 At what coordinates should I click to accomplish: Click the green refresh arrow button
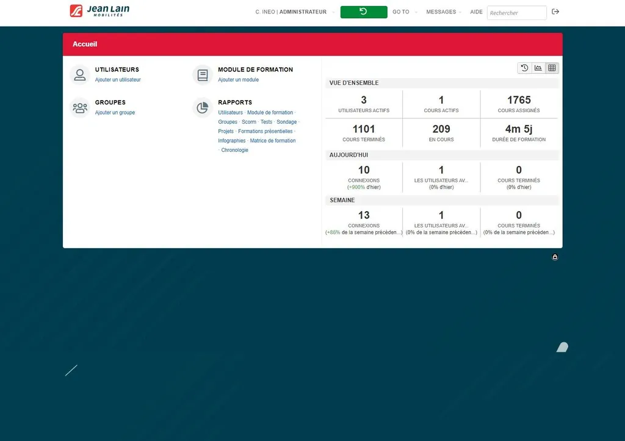pos(364,12)
